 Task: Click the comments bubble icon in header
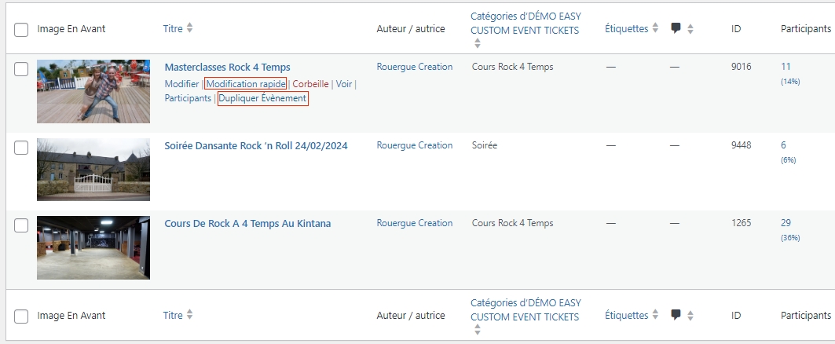pos(676,28)
